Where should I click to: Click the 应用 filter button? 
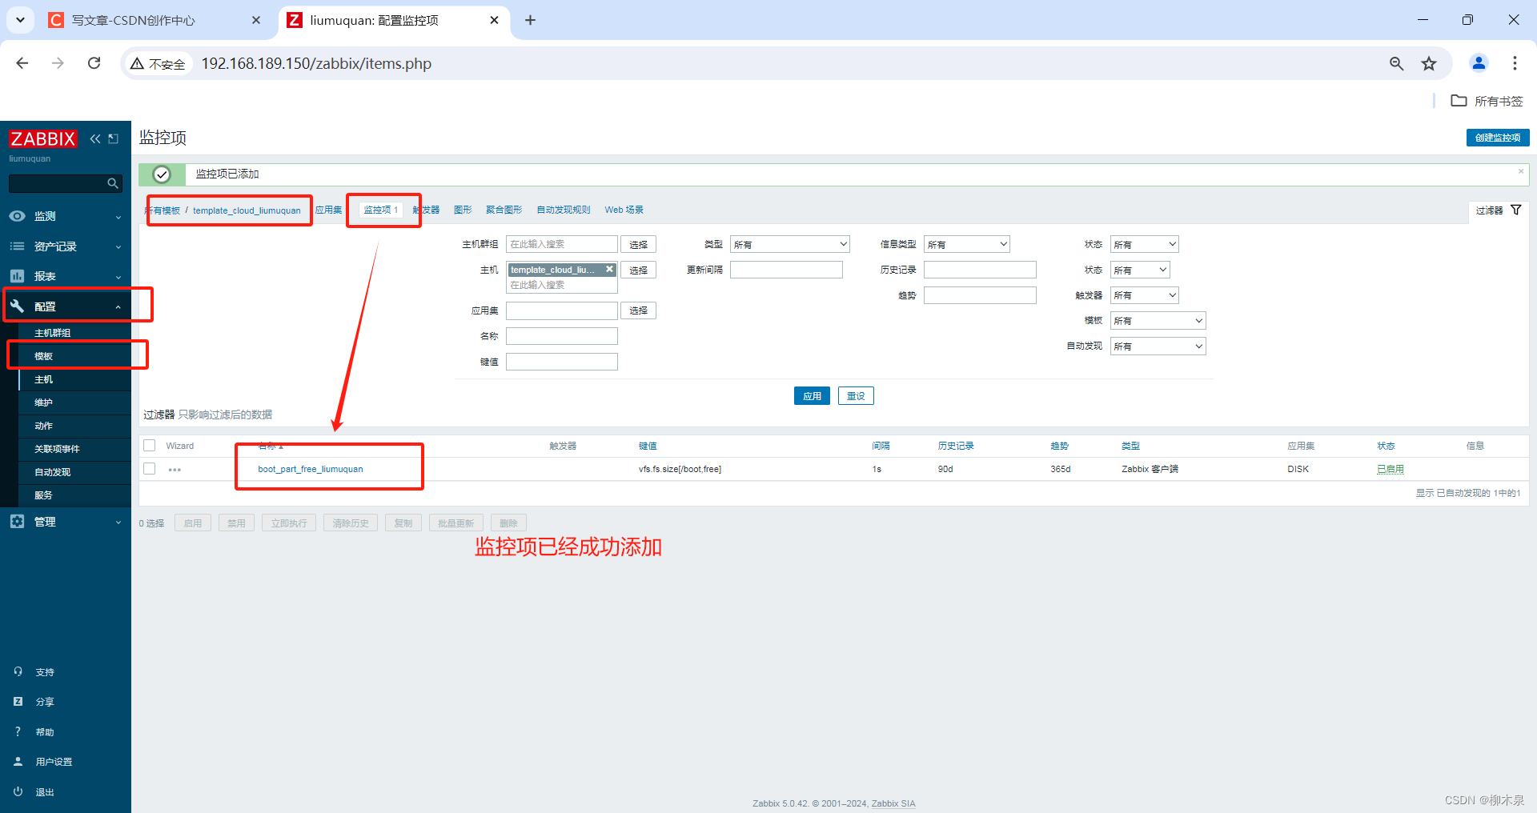click(x=812, y=396)
